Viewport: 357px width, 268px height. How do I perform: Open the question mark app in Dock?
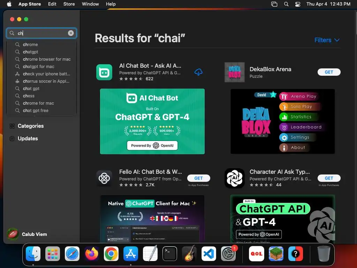pos(296,254)
